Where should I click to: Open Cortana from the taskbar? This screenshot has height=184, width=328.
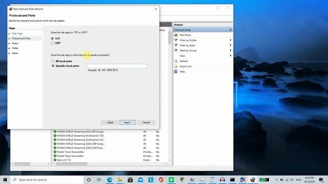[89, 179]
